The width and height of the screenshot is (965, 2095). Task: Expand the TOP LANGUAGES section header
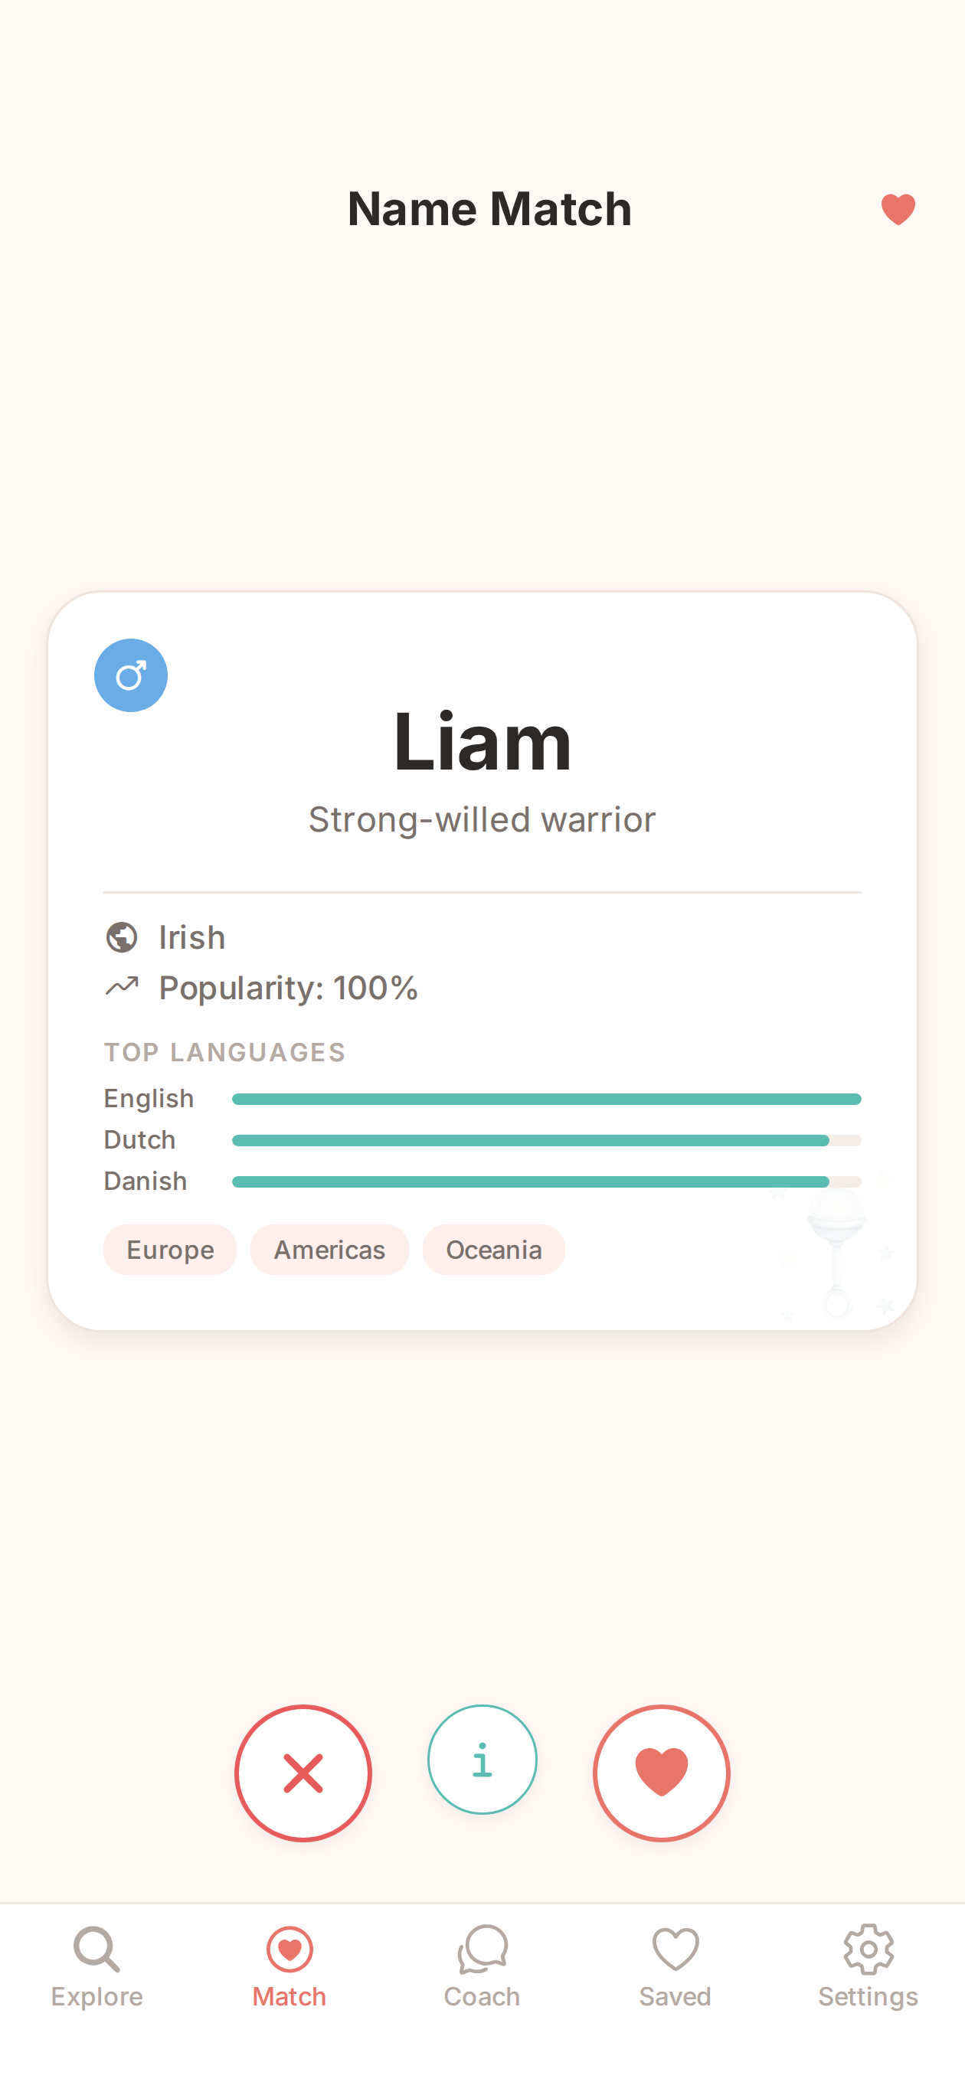click(224, 1051)
